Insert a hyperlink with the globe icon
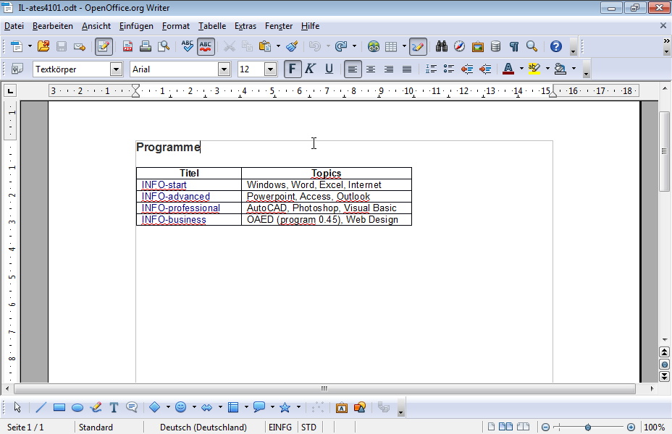Screen dimensions: 672x434 point(373,46)
